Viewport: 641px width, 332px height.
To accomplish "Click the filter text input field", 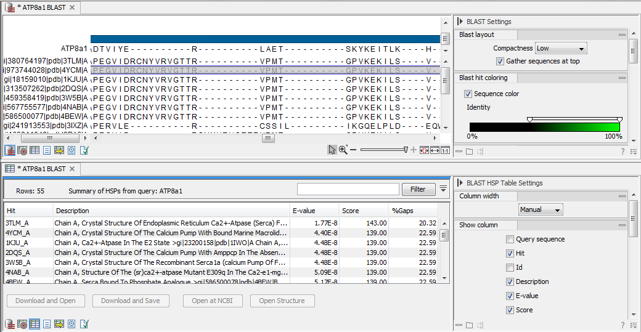I will (348, 189).
